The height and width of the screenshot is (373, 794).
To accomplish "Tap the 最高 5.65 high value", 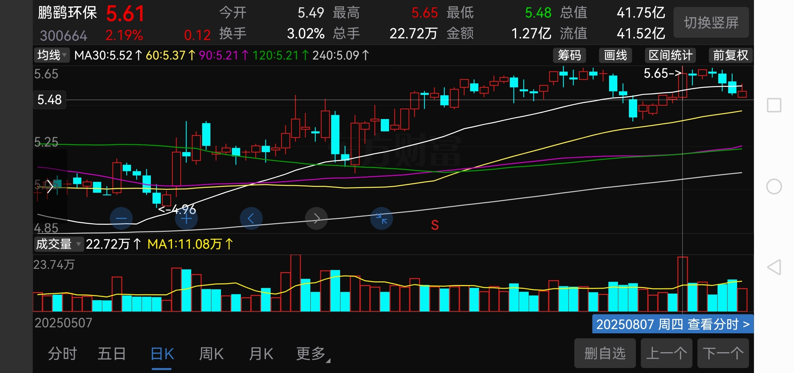I will pyautogui.click(x=424, y=13).
